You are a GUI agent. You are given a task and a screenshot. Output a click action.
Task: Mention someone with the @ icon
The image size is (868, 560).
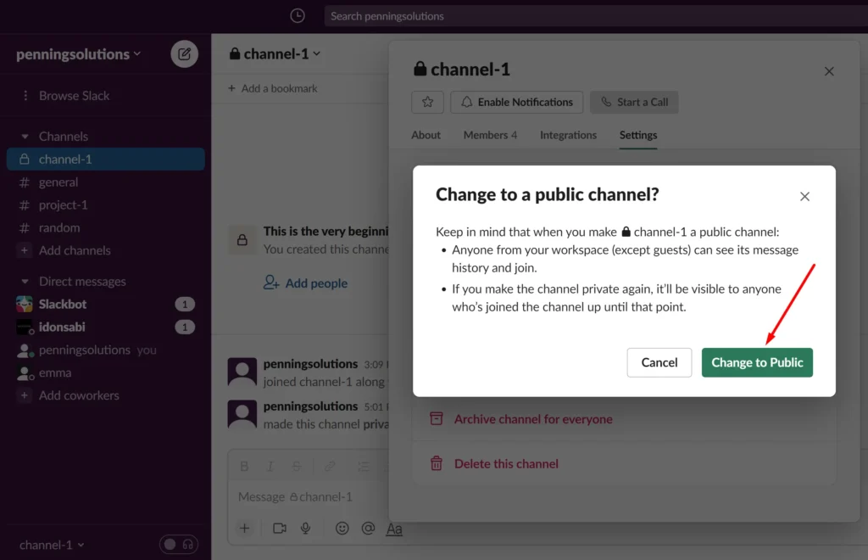(368, 529)
